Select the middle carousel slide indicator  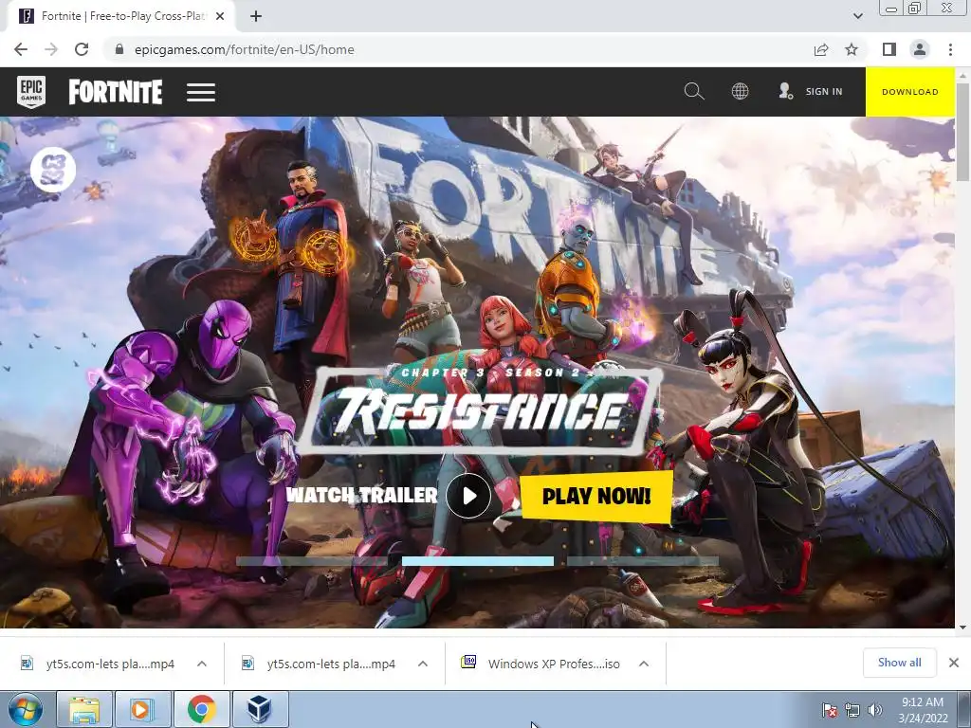tap(478, 561)
